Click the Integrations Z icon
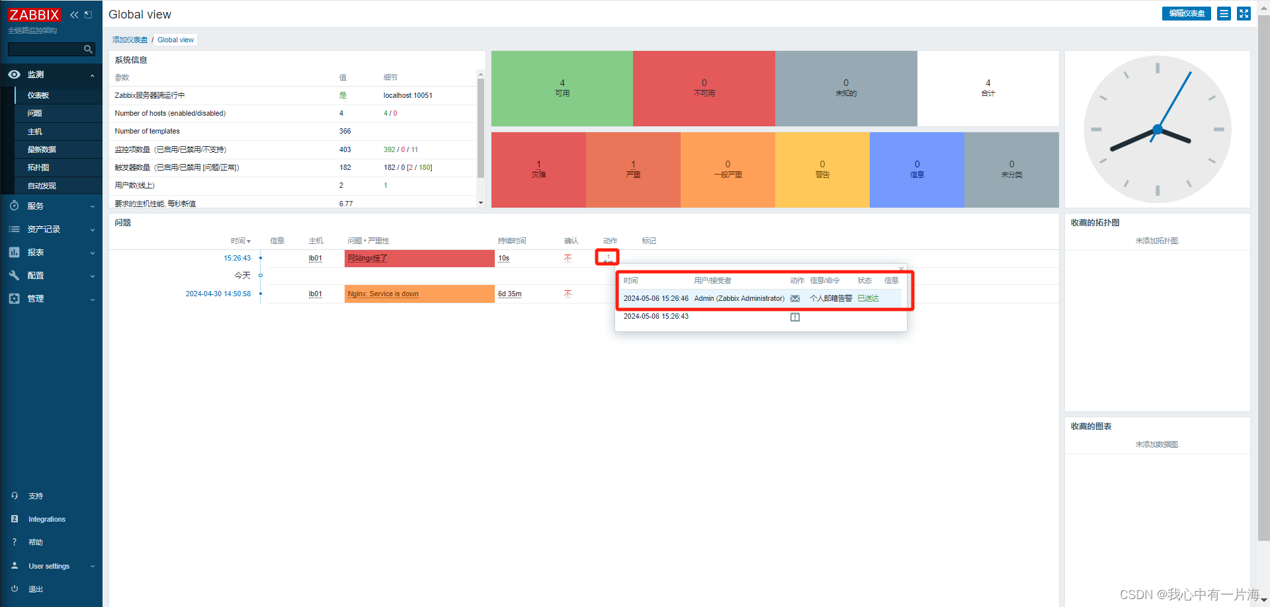Viewport: 1270px width, 607px height. click(x=15, y=519)
